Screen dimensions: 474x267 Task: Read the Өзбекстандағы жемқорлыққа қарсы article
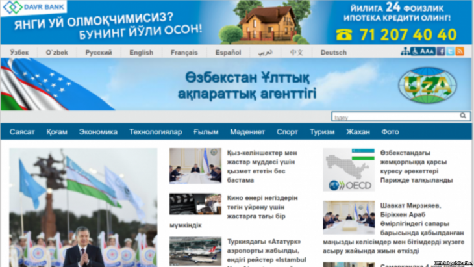[416, 166]
